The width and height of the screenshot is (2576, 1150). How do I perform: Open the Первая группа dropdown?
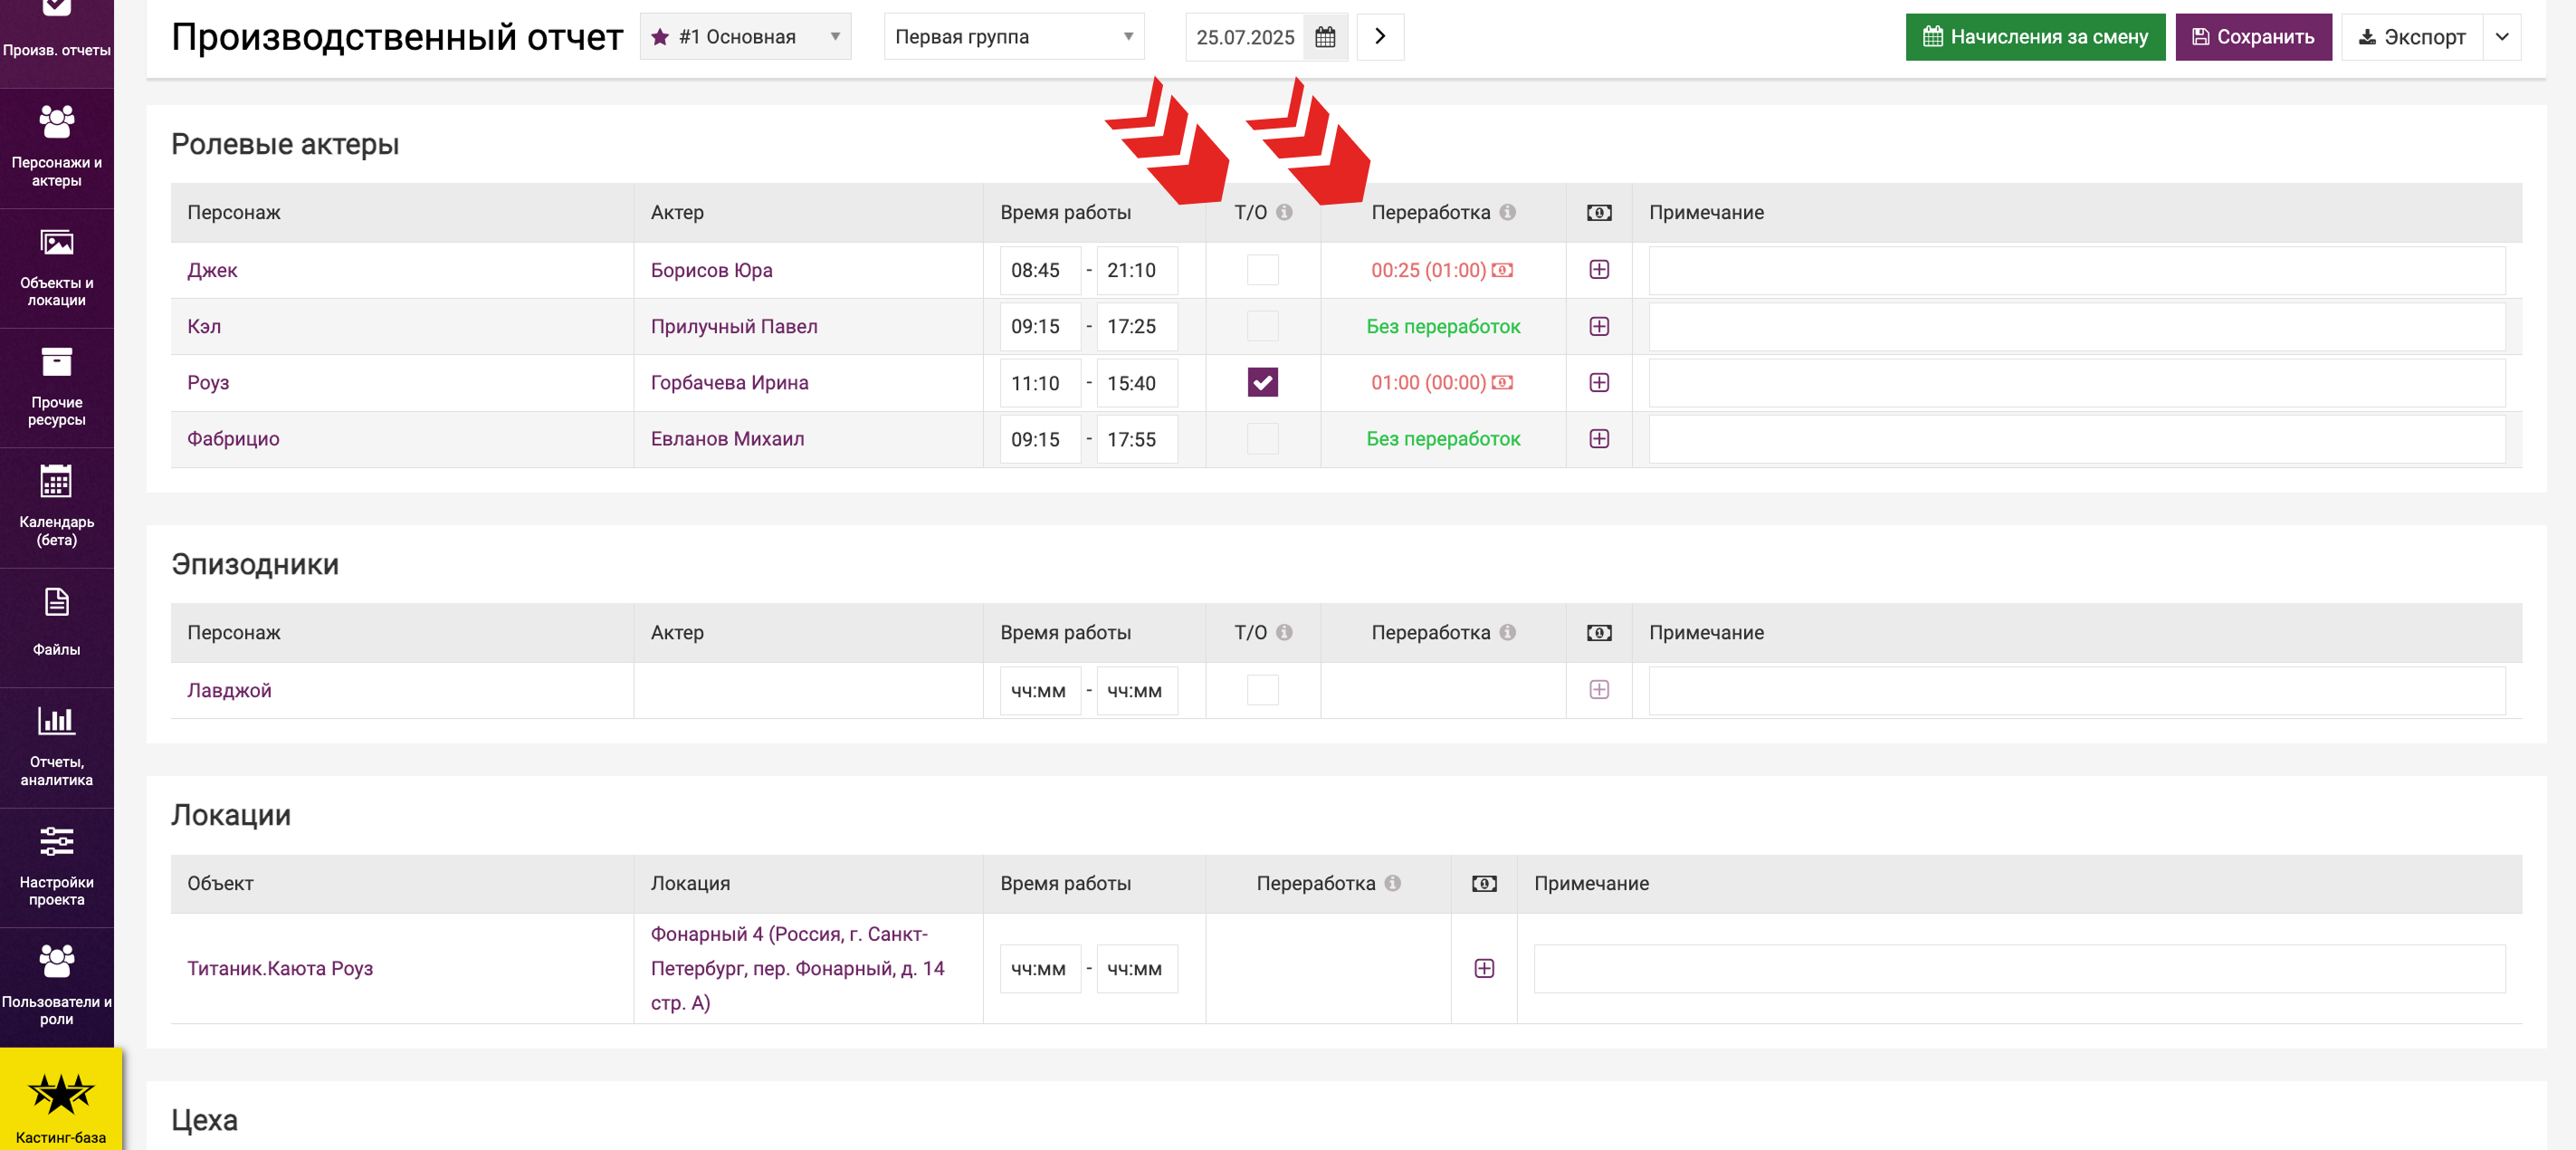1014,37
